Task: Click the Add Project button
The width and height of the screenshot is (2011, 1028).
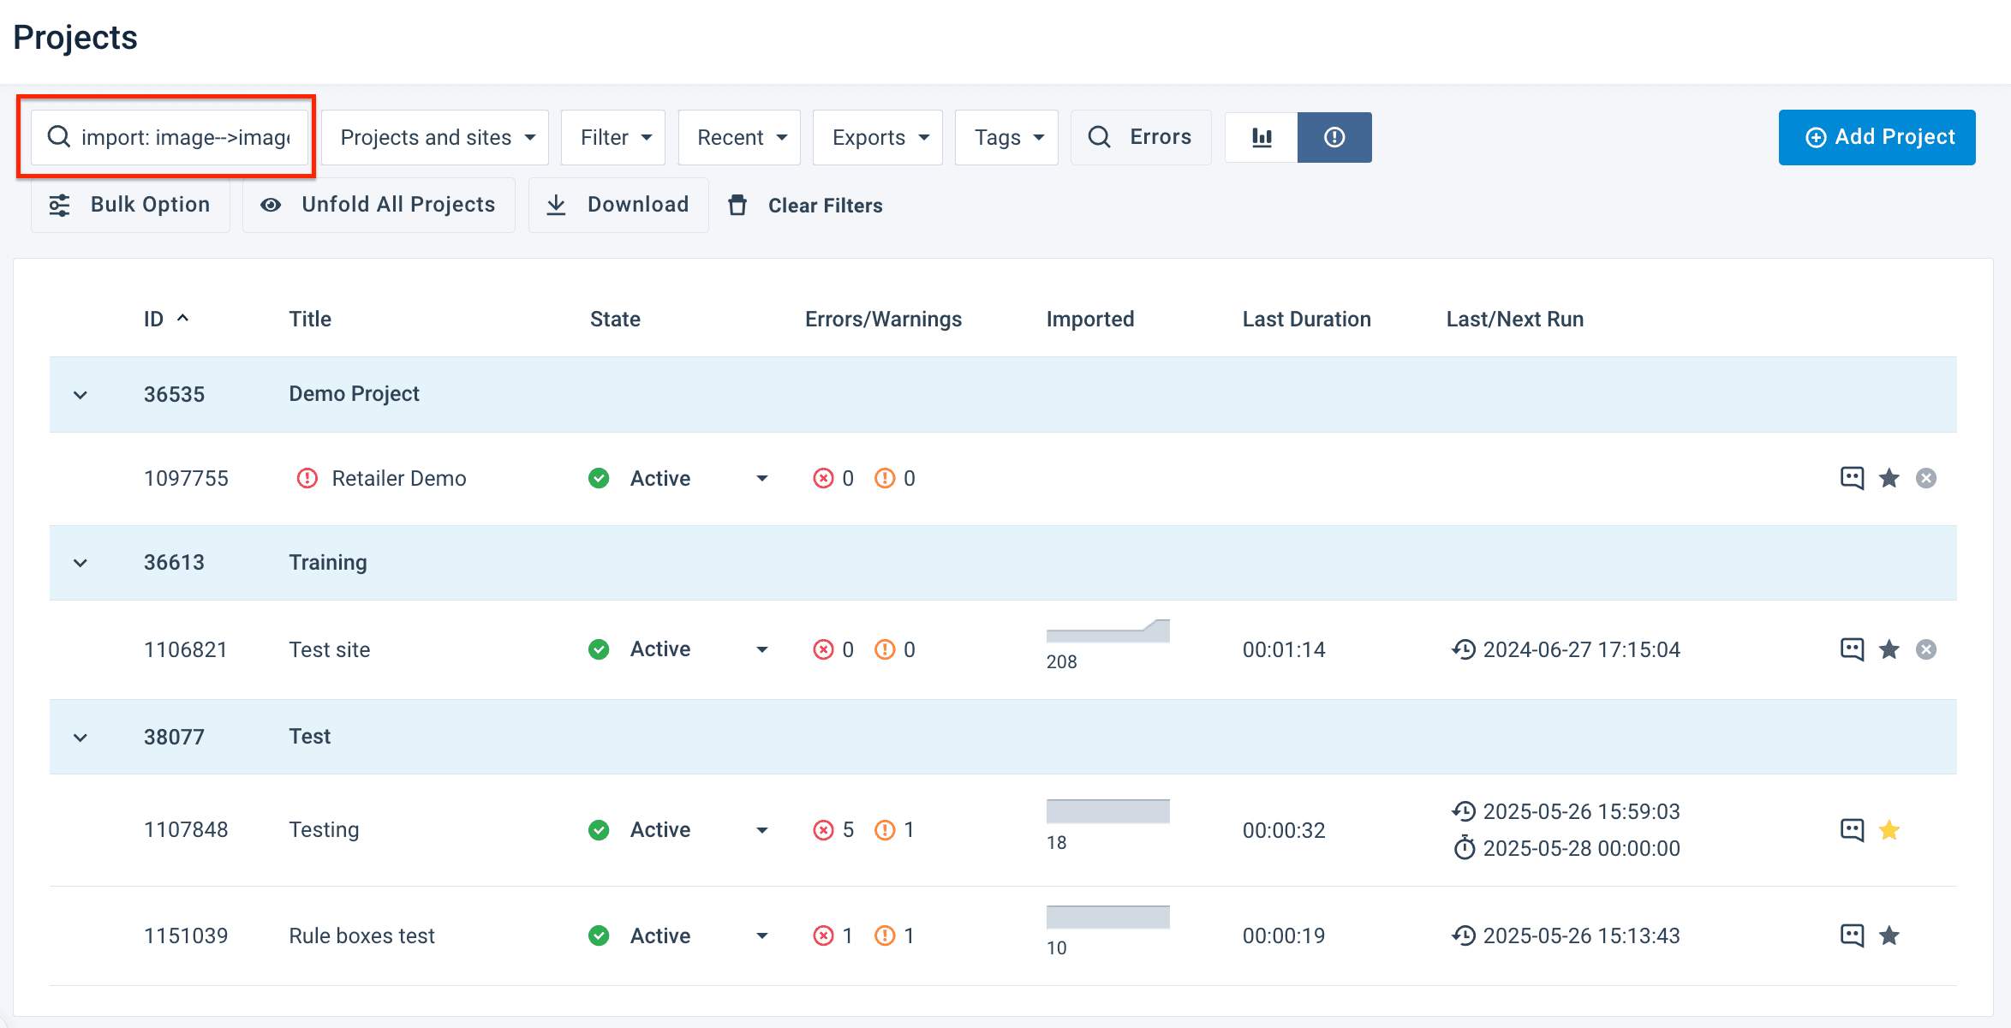Action: pos(1877,137)
